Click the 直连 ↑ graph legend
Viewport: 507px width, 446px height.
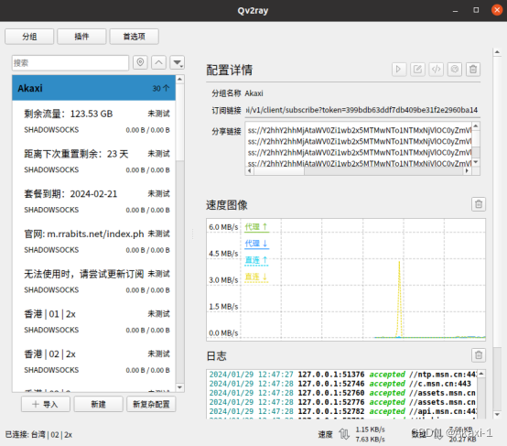point(256,260)
